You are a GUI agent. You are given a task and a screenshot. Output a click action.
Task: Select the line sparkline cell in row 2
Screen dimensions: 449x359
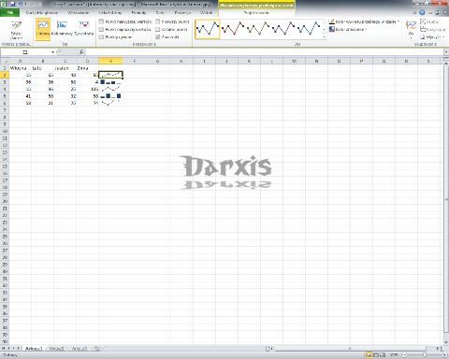pyautogui.click(x=110, y=75)
